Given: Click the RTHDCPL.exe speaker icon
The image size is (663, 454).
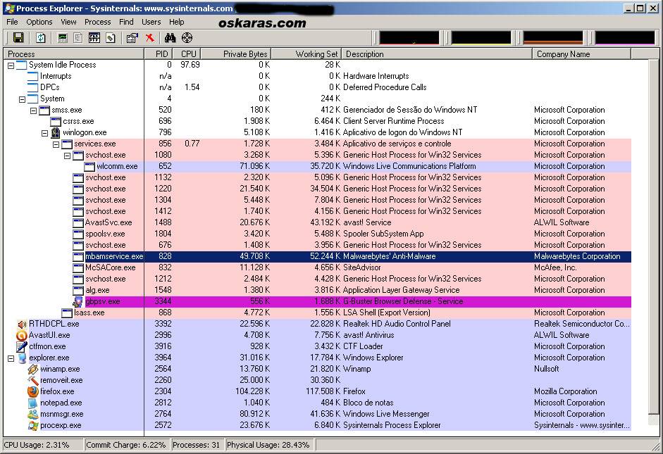Looking at the screenshot, I should click(x=22, y=324).
